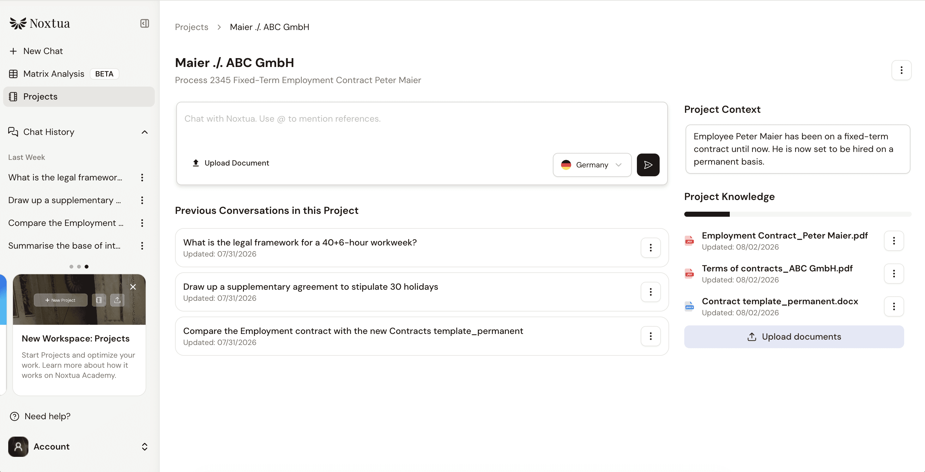Click the BETA badge next to Matrix Analysis

pyautogui.click(x=104, y=74)
